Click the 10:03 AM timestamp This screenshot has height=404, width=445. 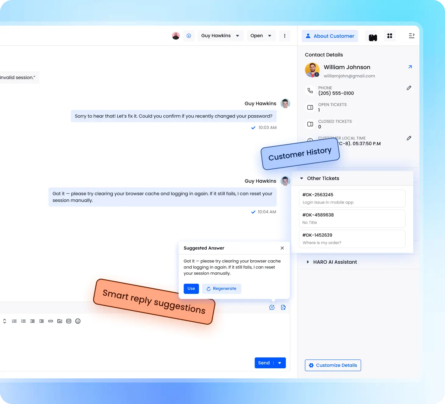268,128
